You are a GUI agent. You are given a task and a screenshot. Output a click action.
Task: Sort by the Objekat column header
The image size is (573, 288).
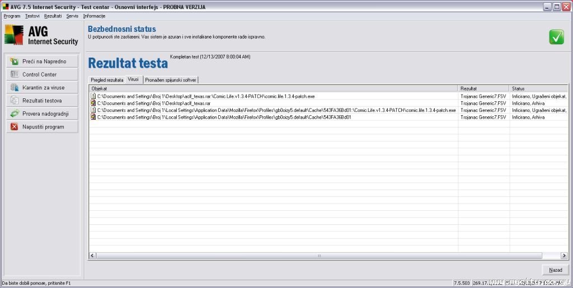tap(273, 89)
